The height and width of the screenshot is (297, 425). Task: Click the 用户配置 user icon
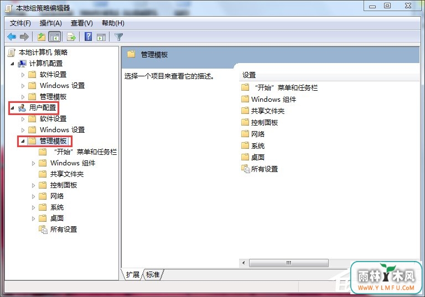tap(22, 108)
